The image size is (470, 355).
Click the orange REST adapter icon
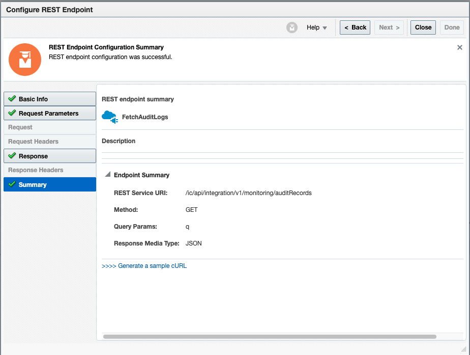coord(25,60)
